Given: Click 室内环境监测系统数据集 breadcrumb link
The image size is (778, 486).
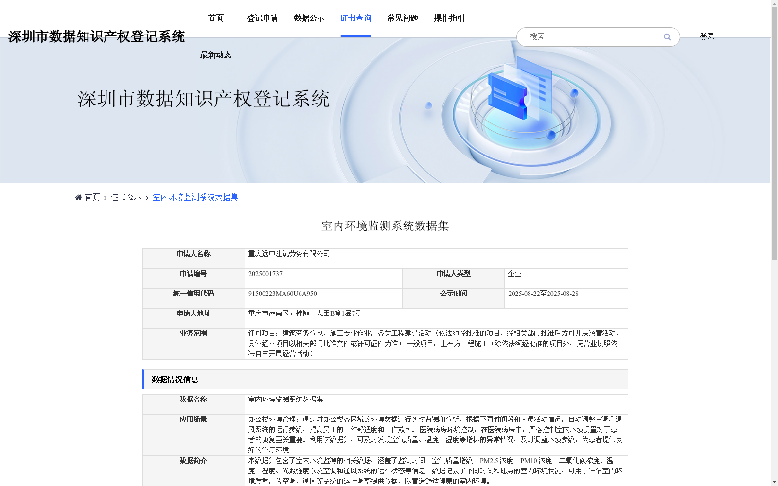Looking at the screenshot, I should [x=195, y=197].
